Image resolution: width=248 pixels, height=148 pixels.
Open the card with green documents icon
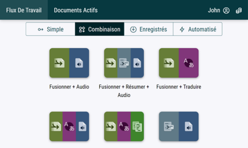tap(124, 126)
